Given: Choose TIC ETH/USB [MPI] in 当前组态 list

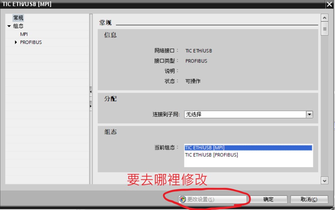Looking at the screenshot, I should point(205,148).
